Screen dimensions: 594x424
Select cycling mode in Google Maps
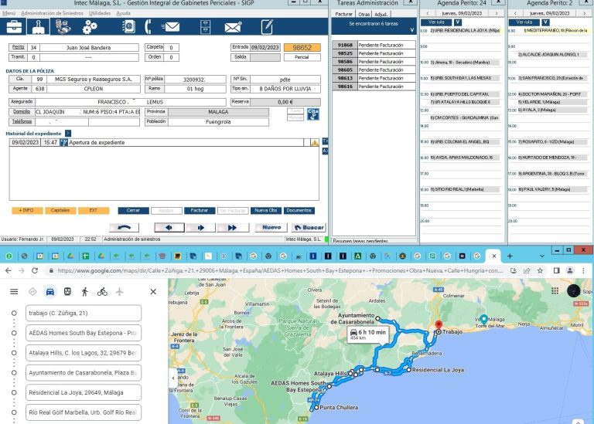102,292
